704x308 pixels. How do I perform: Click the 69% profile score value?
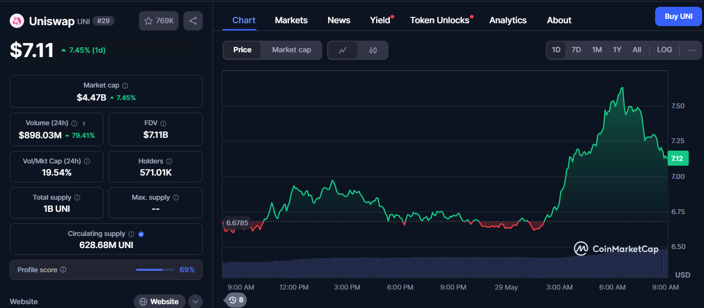coord(187,270)
